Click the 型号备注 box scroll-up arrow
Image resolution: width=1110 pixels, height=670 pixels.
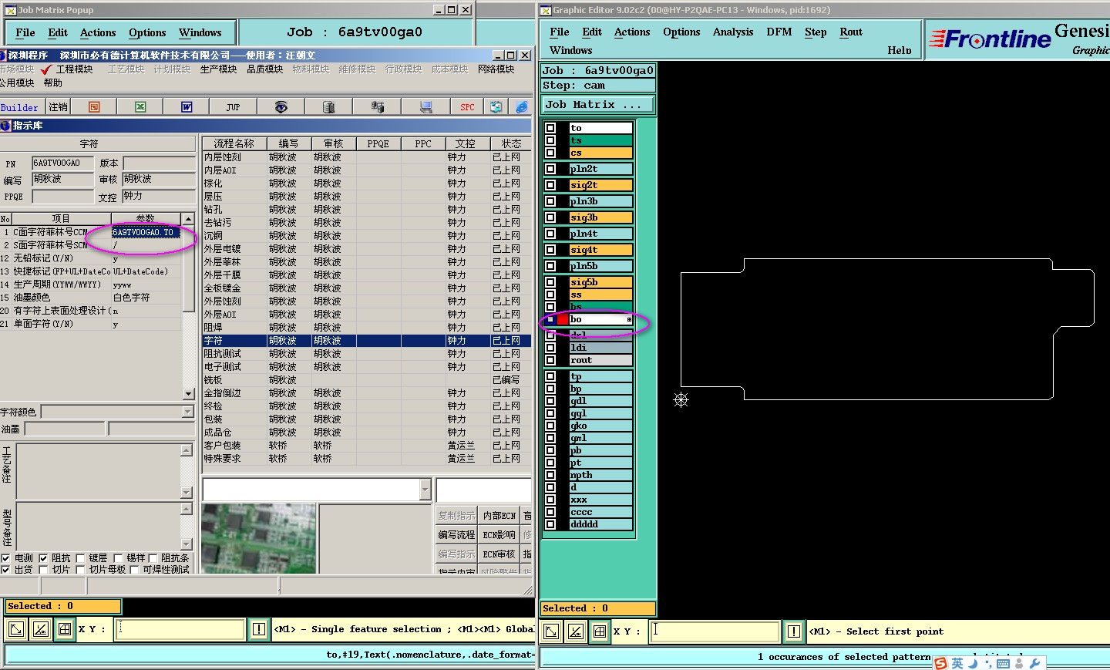186,509
